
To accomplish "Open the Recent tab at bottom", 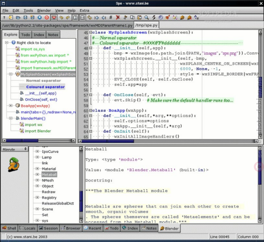I will [x=93, y=228].
